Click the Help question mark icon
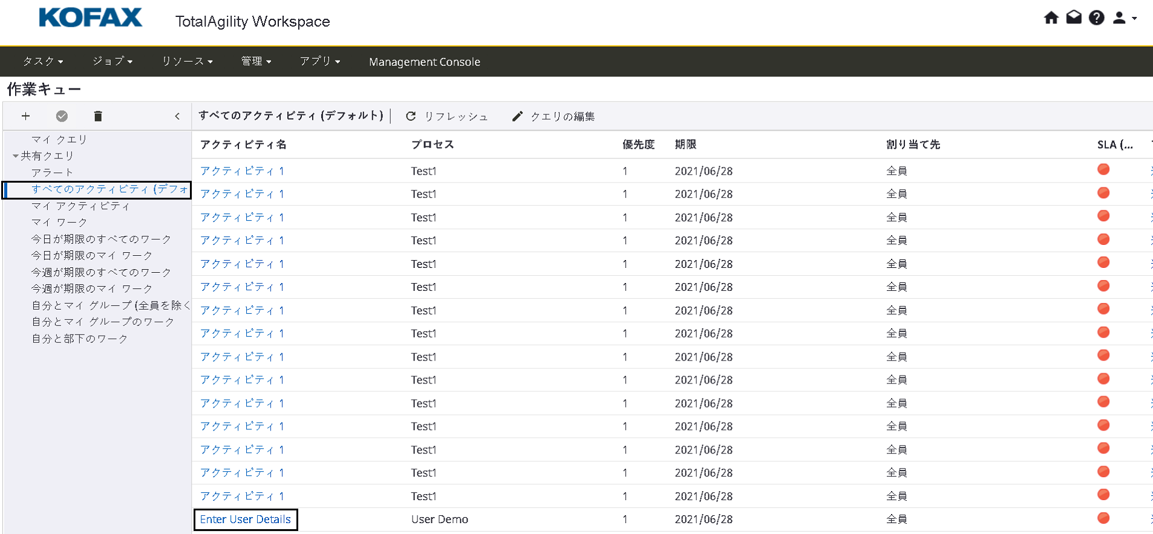 click(1096, 18)
